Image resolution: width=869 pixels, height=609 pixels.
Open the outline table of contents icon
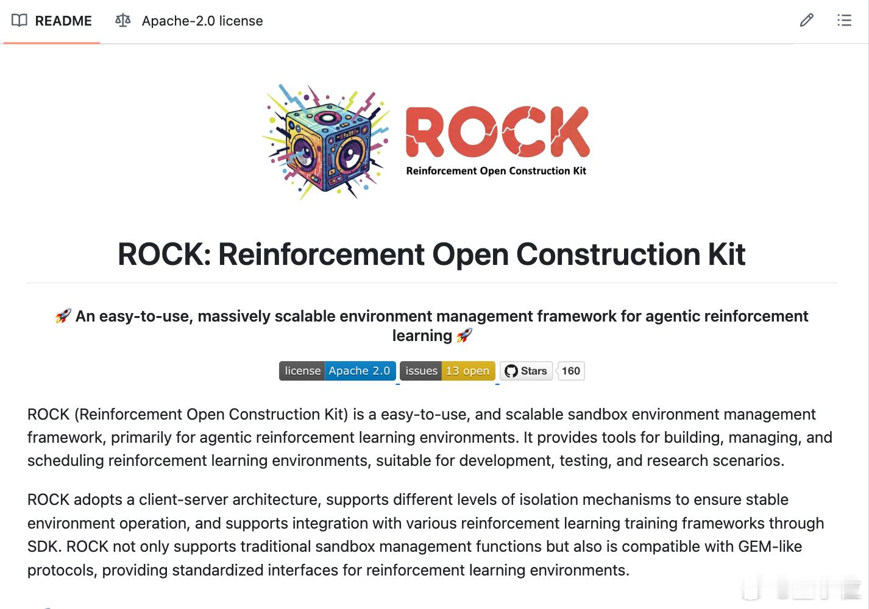click(x=844, y=21)
